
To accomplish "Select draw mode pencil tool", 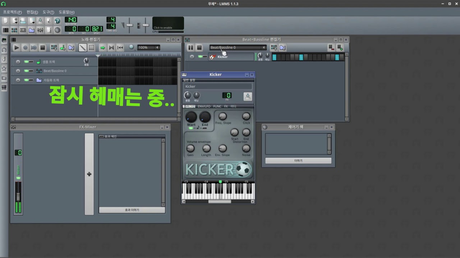I will point(83,47).
